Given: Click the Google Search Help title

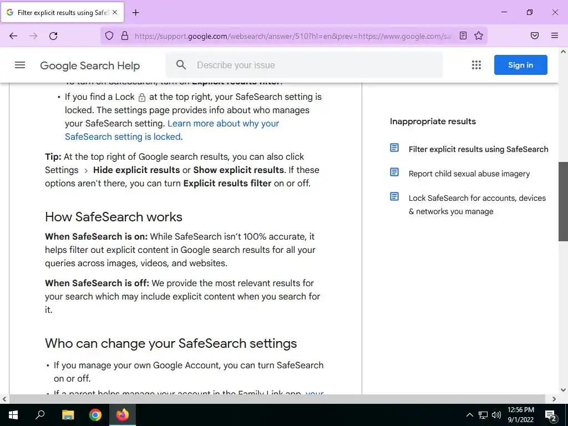Looking at the screenshot, I should pyautogui.click(x=90, y=65).
